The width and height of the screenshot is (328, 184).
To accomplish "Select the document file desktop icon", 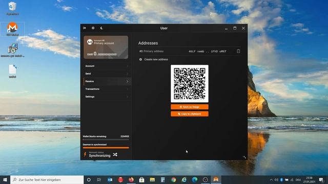I will point(12,71).
